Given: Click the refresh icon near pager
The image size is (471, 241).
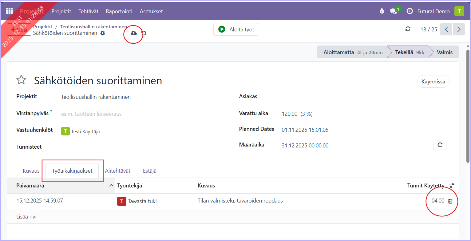Looking at the screenshot, I should coord(408,29).
